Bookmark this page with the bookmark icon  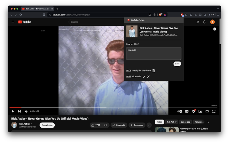coord(44,15)
